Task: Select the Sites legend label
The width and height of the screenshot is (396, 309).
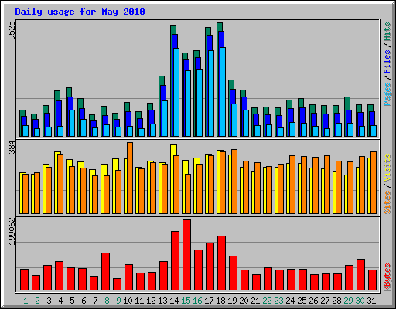Action: tap(387, 202)
